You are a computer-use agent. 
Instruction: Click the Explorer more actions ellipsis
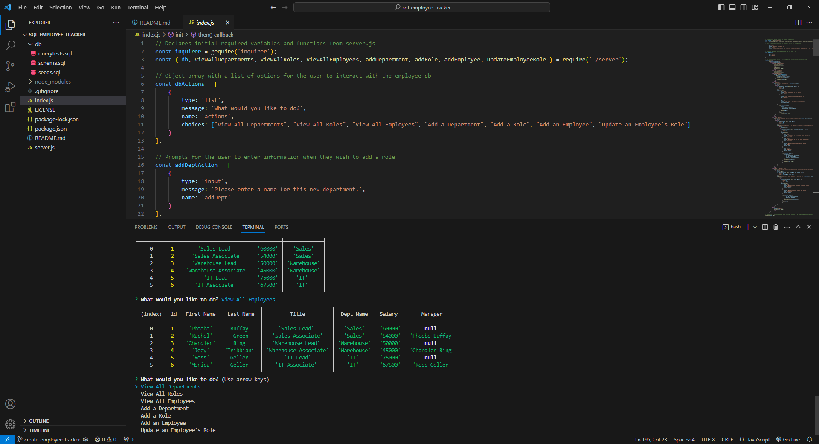point(116,23)
